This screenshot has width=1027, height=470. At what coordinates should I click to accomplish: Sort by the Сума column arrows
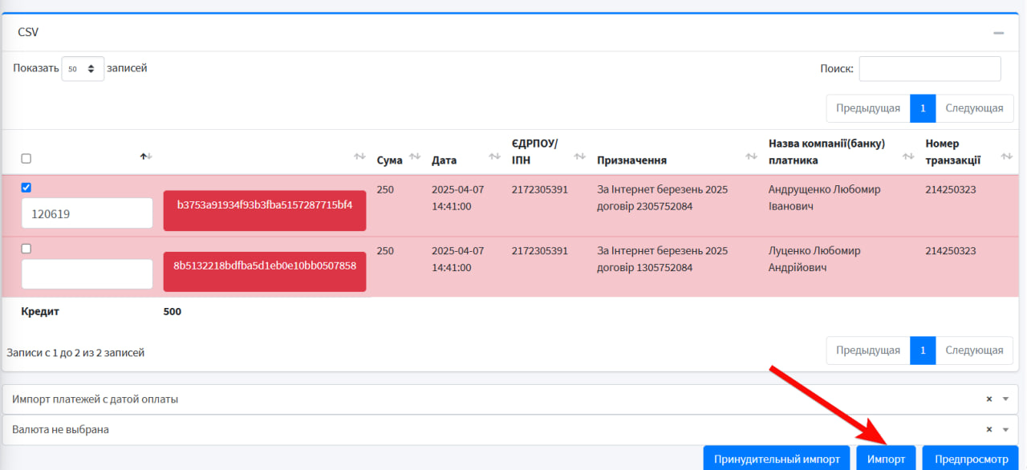point(415,156)
